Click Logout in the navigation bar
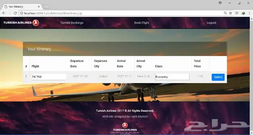 pyautogui.click(x=211, y=23)
